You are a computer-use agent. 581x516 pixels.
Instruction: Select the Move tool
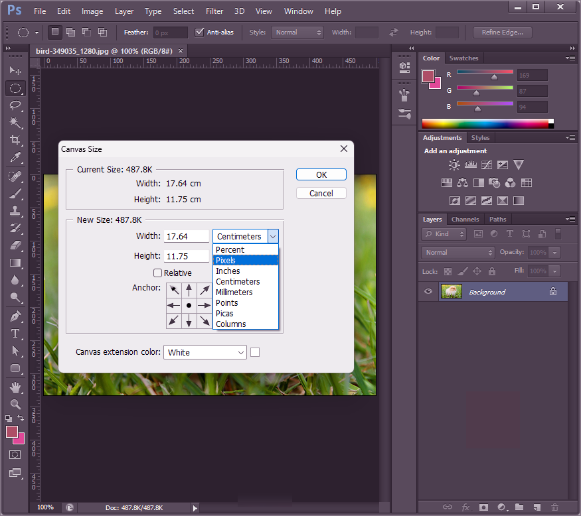(x=15, y=71)
